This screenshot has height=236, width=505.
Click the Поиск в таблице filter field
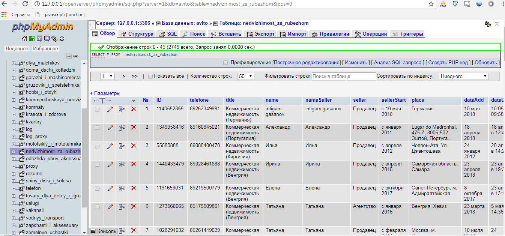(x=344, y=76)
